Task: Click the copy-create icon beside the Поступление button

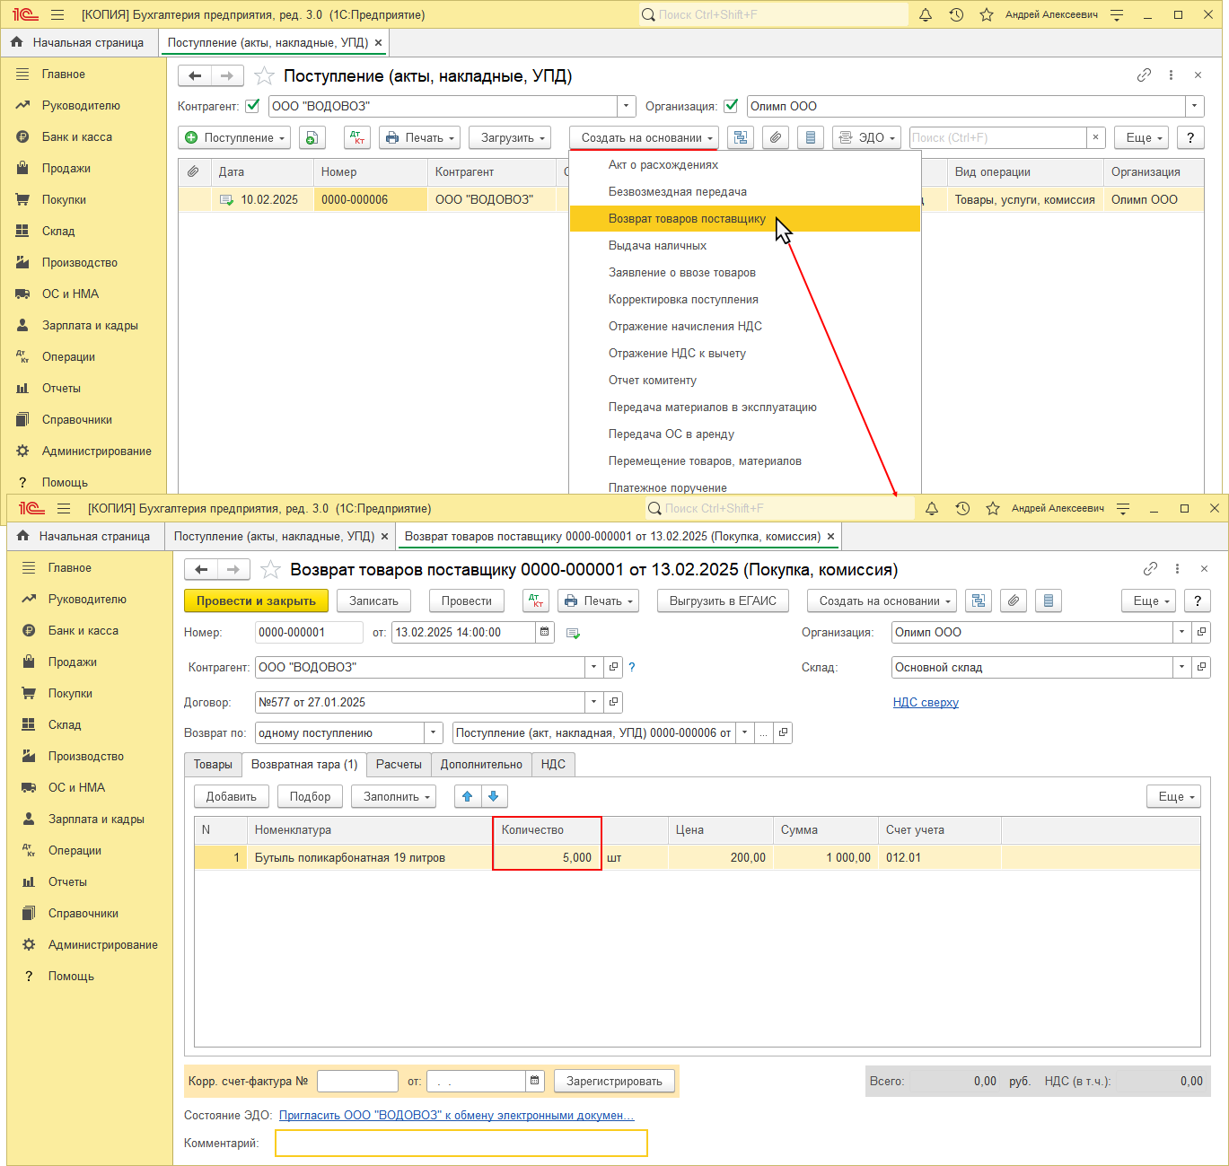Action: (311, 137)
